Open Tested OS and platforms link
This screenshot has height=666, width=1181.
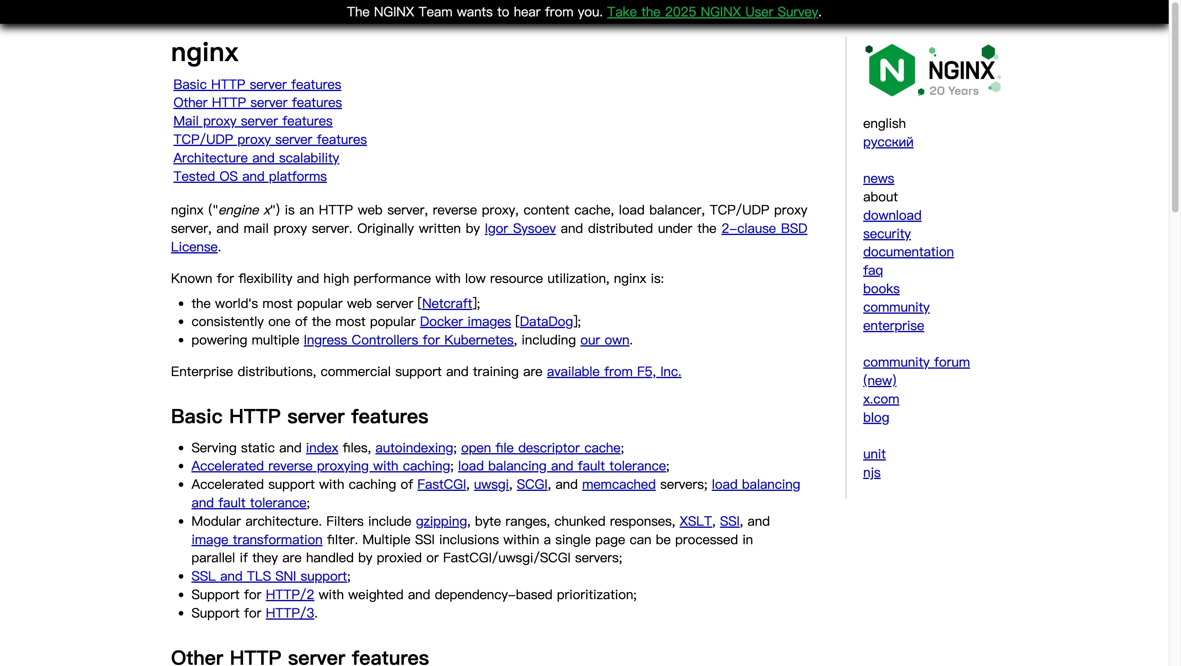click(250, 176)
